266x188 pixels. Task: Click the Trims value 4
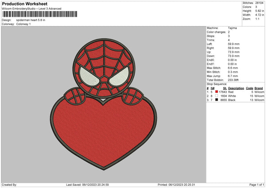[x=229, y=40]
